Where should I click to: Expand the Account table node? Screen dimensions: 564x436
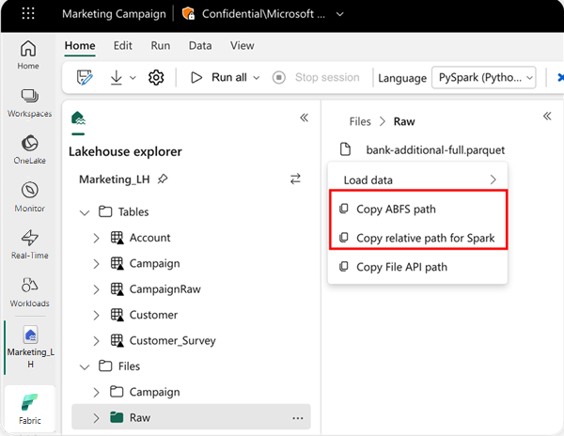point(96,238)
